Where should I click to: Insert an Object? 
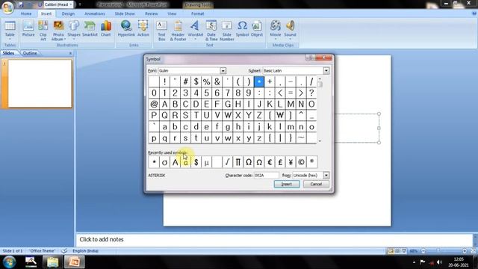tap(257, 29)
